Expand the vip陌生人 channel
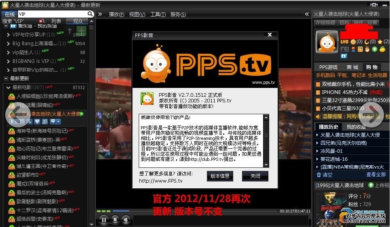 8,52
